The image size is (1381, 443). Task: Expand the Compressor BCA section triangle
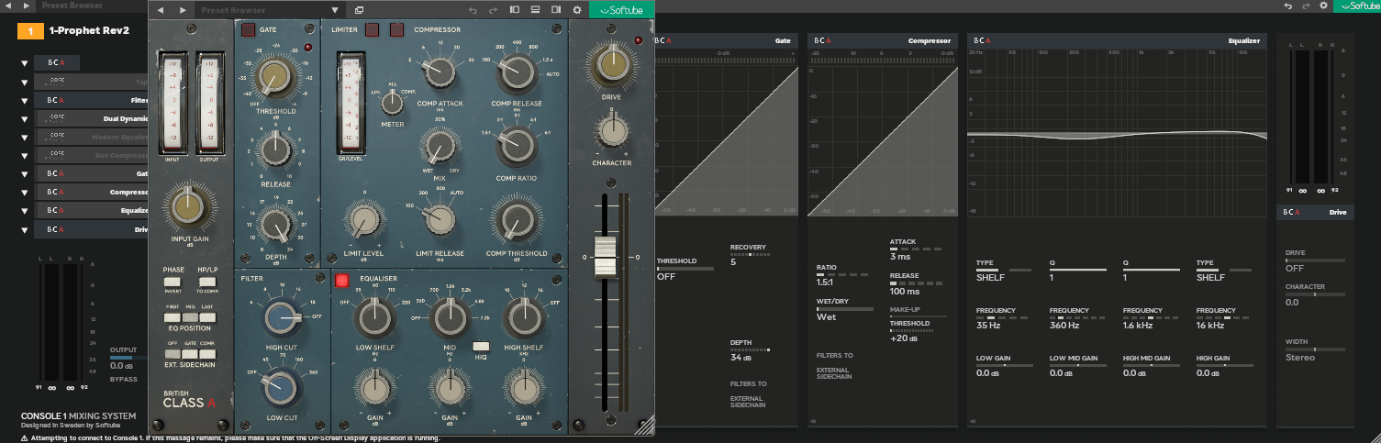coord(24,193)
